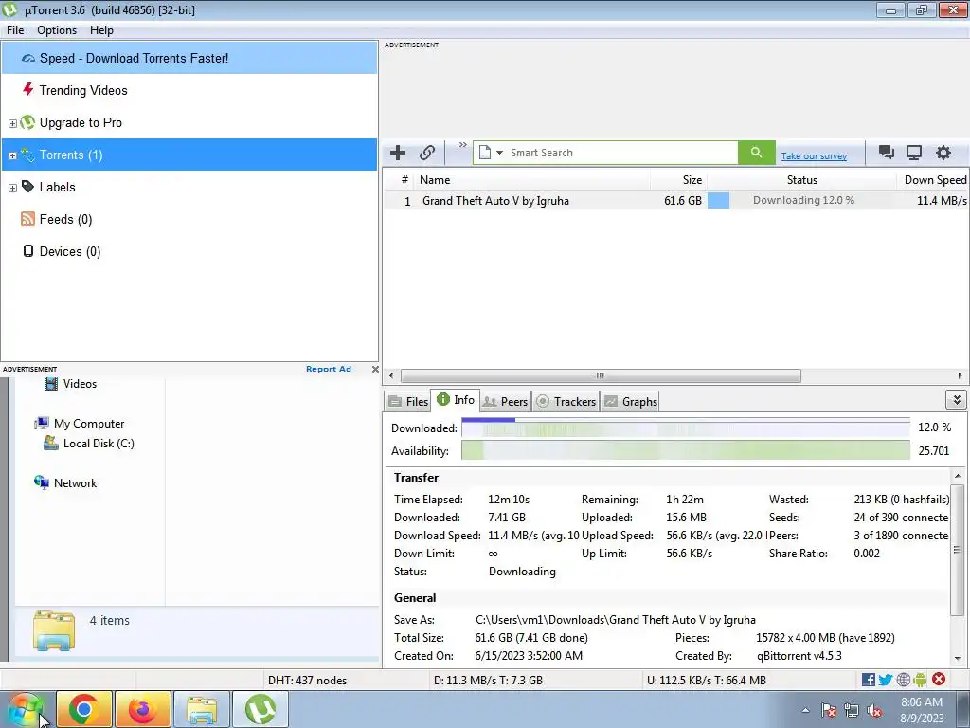Switch to the Info tab
Screen dimensions: 970x728
(456, 400)
